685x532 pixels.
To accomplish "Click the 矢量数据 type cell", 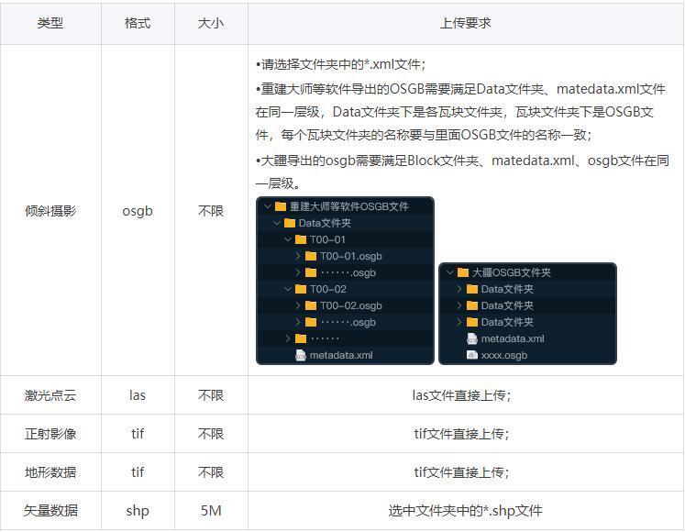I will [x=50, y=511].
